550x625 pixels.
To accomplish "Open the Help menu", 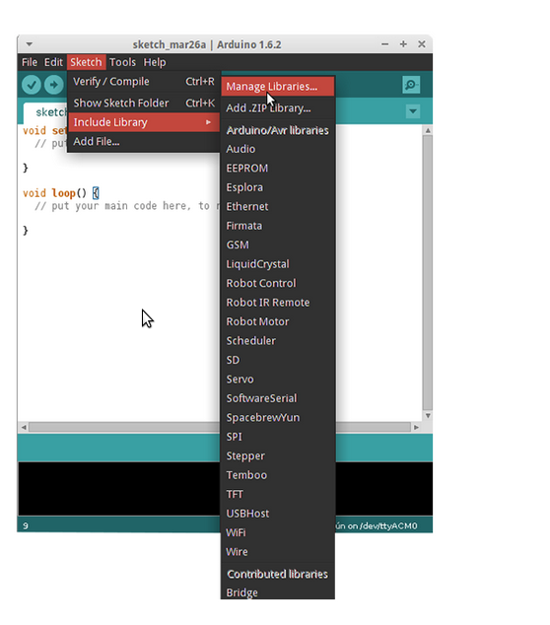I will [155, 62].
